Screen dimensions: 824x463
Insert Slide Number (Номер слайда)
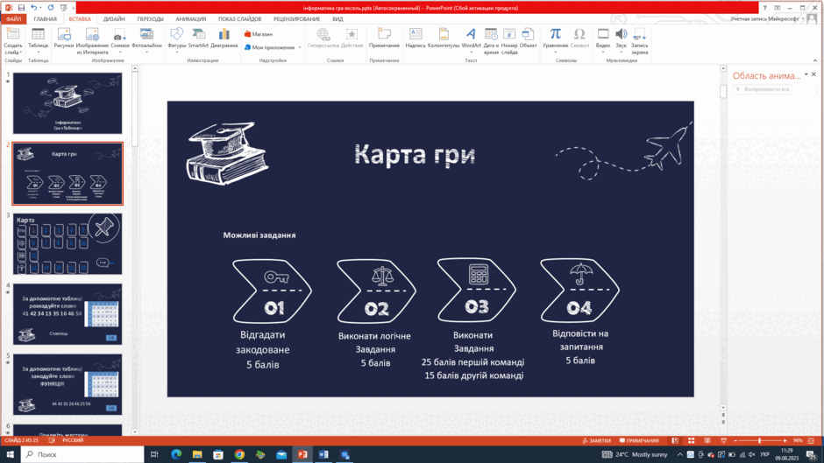pos(509,41)
